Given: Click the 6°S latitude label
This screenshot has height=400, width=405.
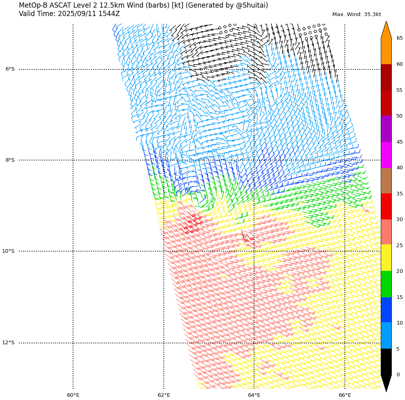Looking at the screenshot, I should 10,69.
